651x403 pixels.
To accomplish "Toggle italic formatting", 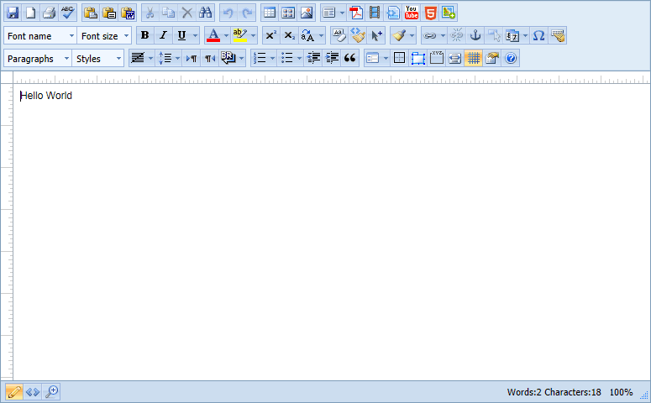I will tap(163, 35).
